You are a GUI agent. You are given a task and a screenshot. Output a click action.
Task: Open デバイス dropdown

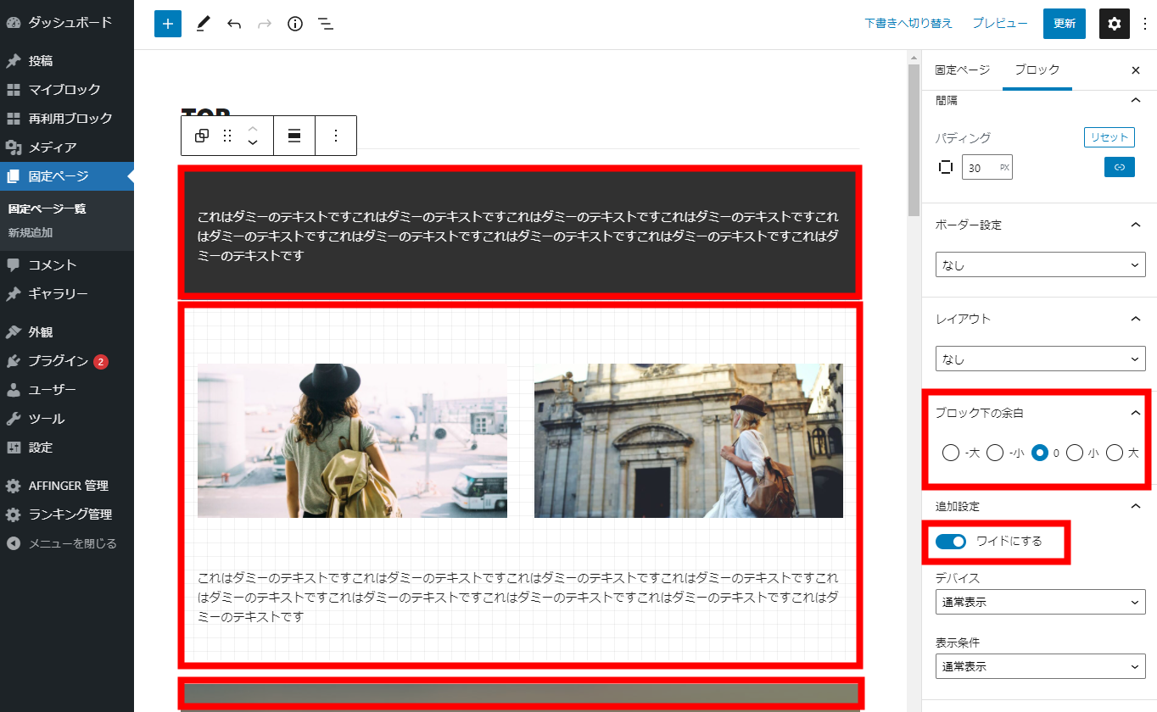pos(1041,602)
